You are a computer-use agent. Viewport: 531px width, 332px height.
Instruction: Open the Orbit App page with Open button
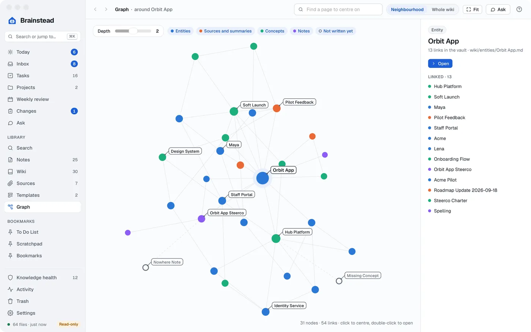440,63
